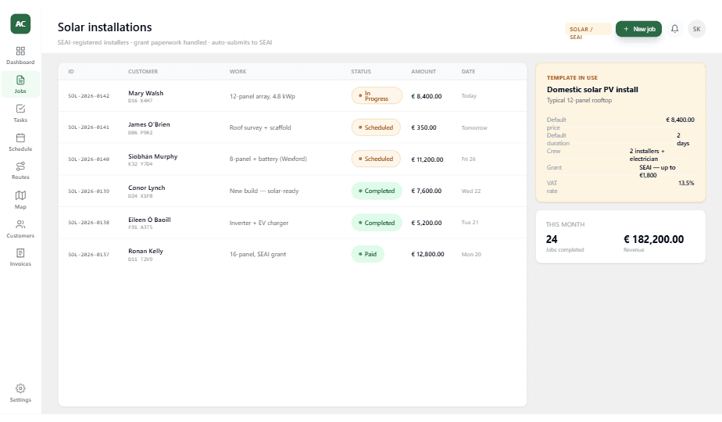Viewport: 722px width, 422px height.
Task: Sort by WORK column header
Action: [x=238, y=71]
